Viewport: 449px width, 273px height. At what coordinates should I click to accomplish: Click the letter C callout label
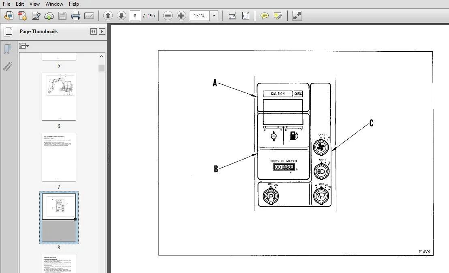pos(372,123)
